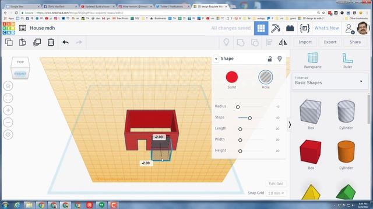373x209 pixels.
Task: Zoom in with the plus icon
Action: click(8, 110)
